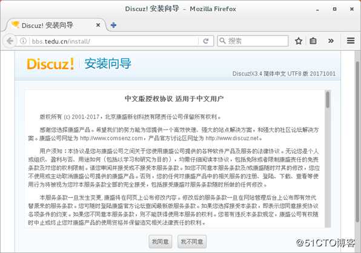361x253 pixels.
Task: Click the 安装向导 heading text
Action: (108, 64)
